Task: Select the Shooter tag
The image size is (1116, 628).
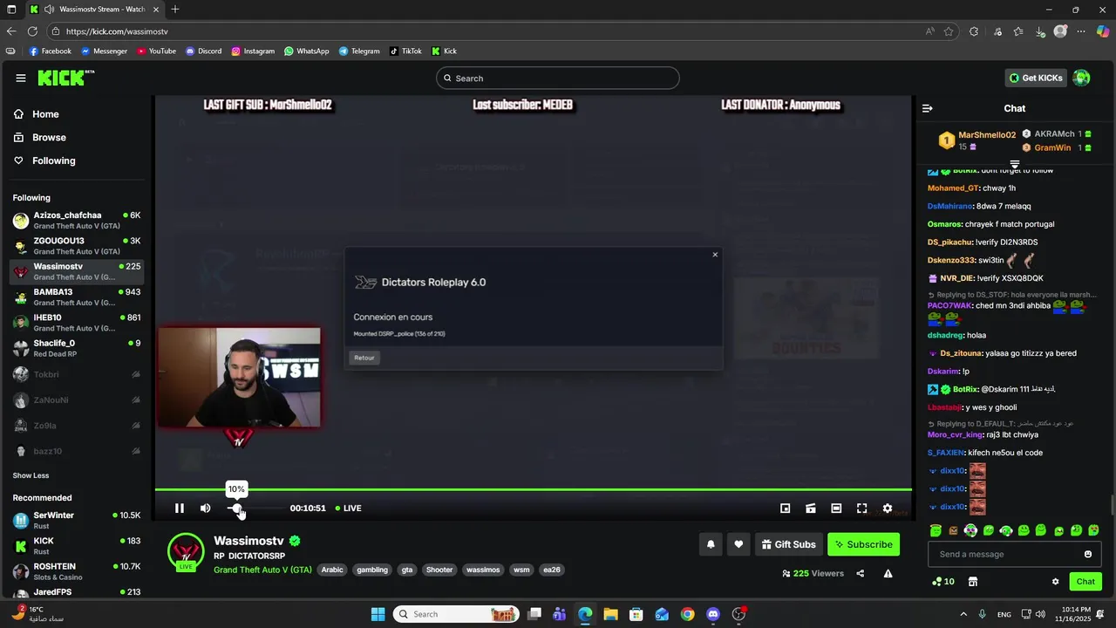Action: [439, 570]
